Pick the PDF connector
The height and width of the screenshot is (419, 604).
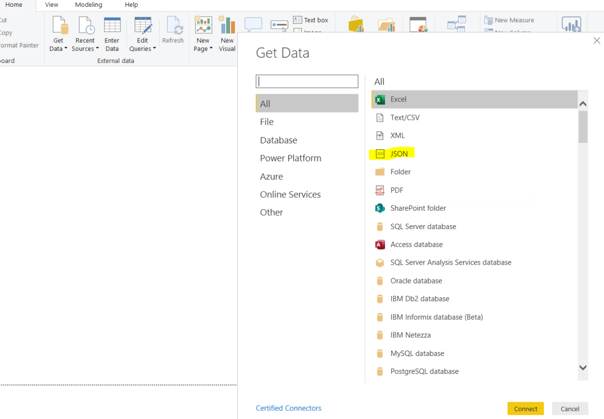click(474, 190)
